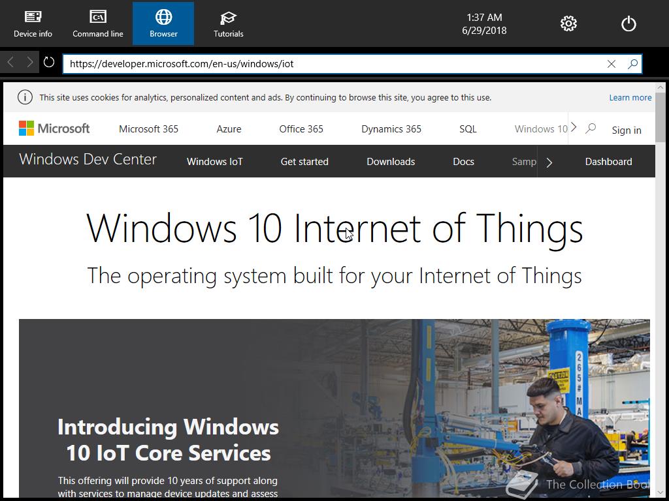Open the Device info page
The image size is (669, 501).
pyautogui.click(x=33, y=24)
